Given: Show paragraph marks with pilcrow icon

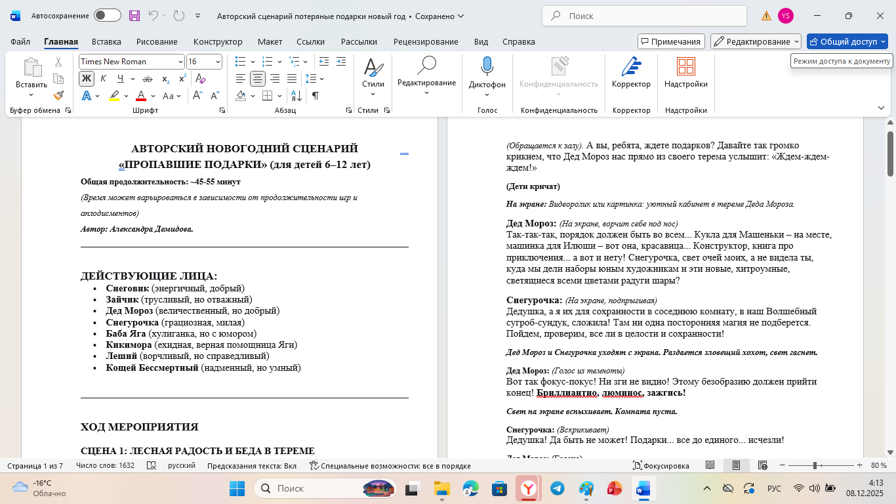Looking at the screenshot, I should point(316,96).
